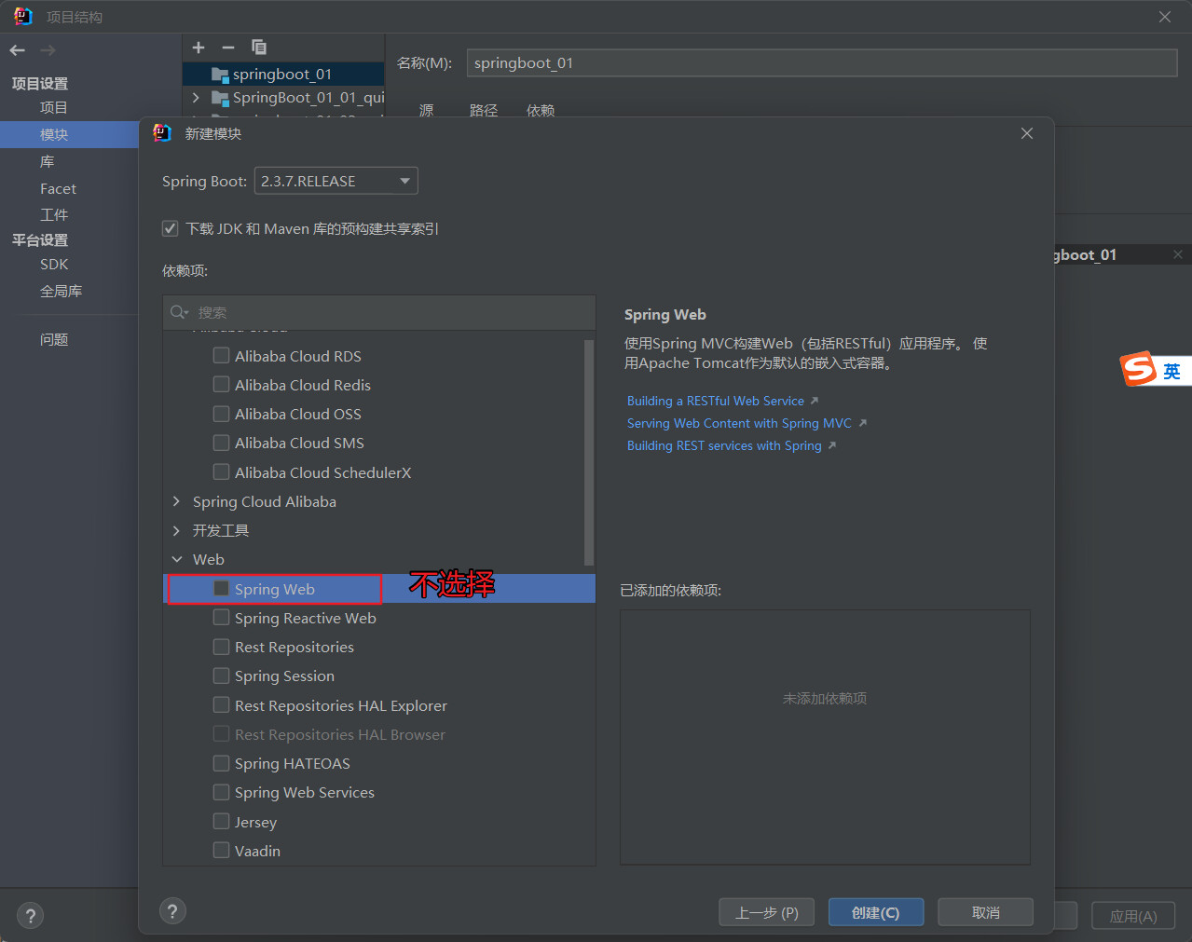
Task: Click the 应用(A) button behind the dialog
Action: pos(1133,916)
